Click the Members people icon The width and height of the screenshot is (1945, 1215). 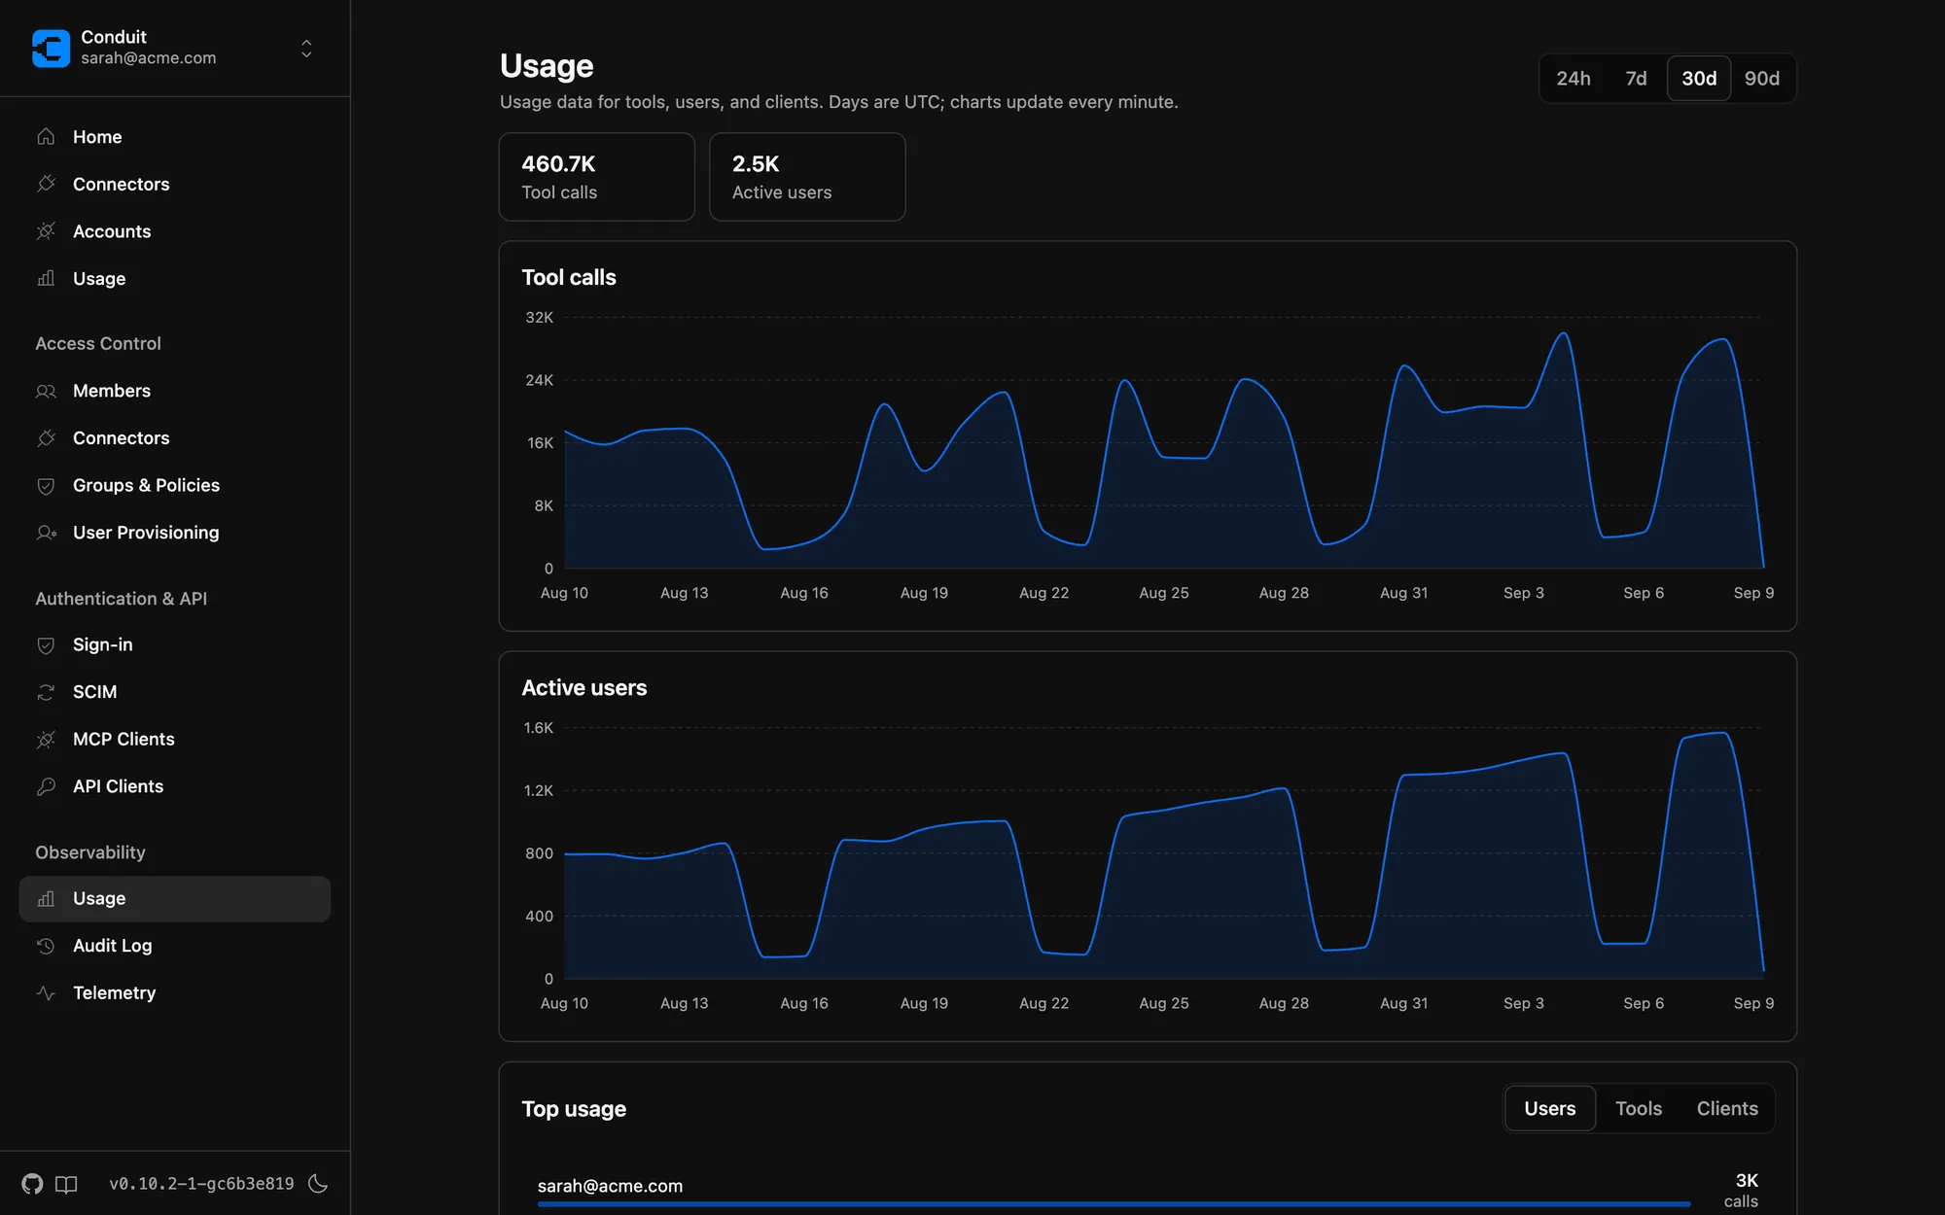46,391
